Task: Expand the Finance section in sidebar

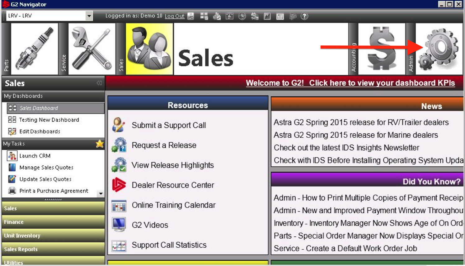Action: click(53, 222)
